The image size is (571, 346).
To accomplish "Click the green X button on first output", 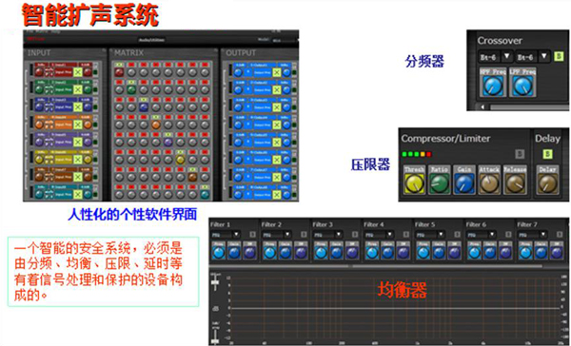I will point(277,72).
